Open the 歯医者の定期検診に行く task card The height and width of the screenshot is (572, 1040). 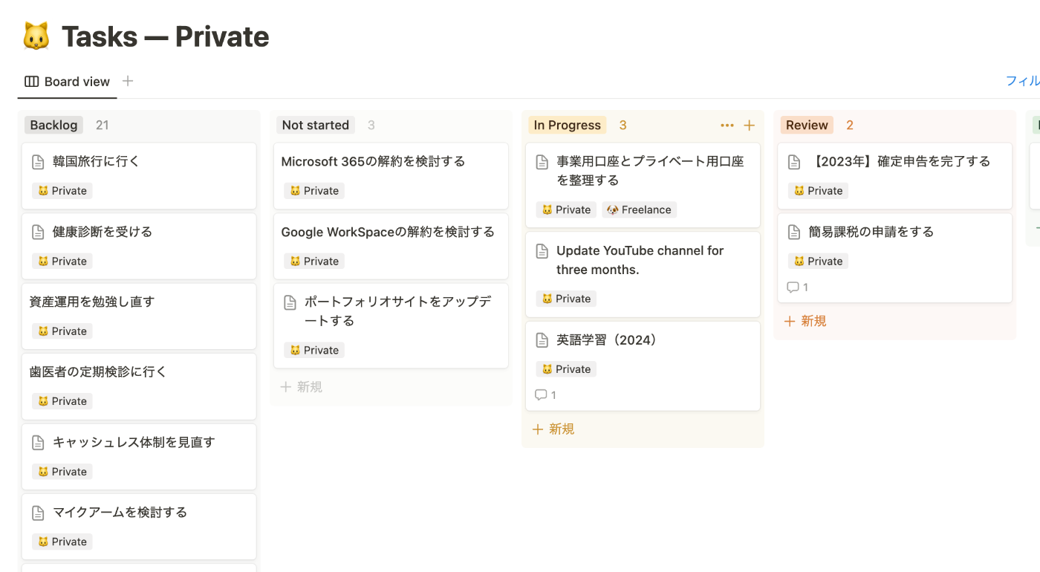(x=139, y=386)
